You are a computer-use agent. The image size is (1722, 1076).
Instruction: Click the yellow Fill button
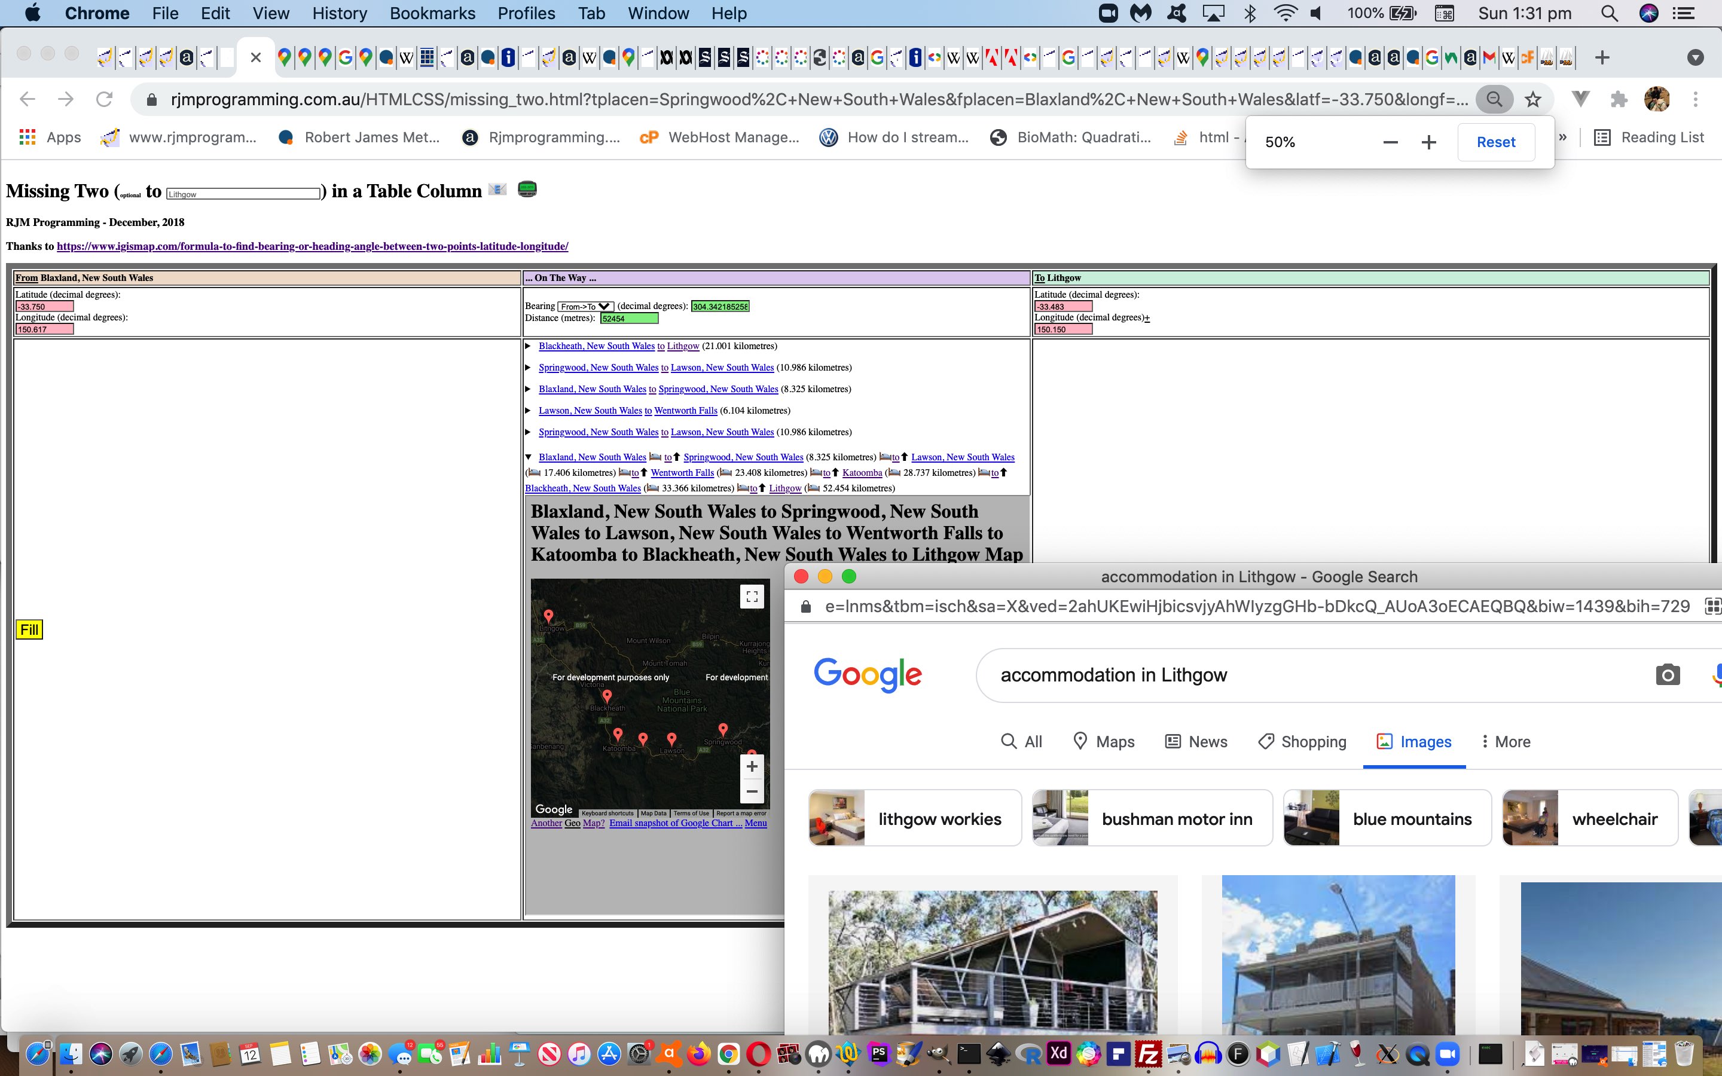tap(29, 630)
